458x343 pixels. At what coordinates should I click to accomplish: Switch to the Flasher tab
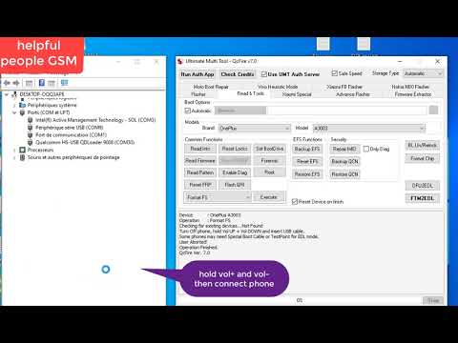[x=198, y=94]
